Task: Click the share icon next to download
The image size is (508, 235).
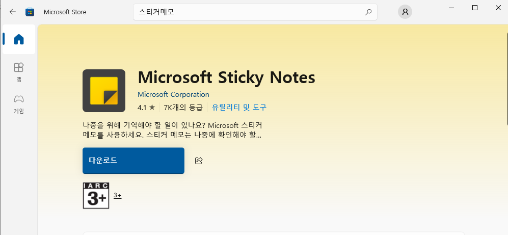Action: coord(199,161)
